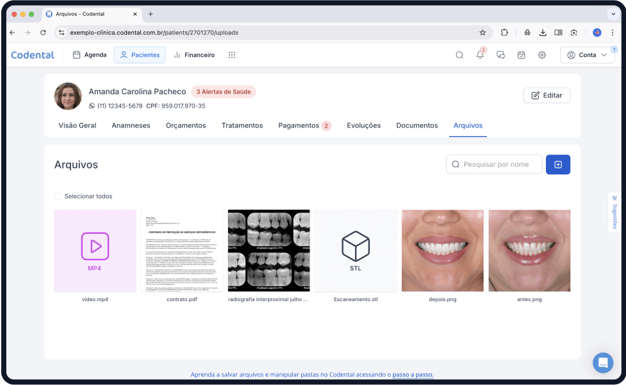Click the Editar button
Viewport: 626px width, 385px height.
547,95
